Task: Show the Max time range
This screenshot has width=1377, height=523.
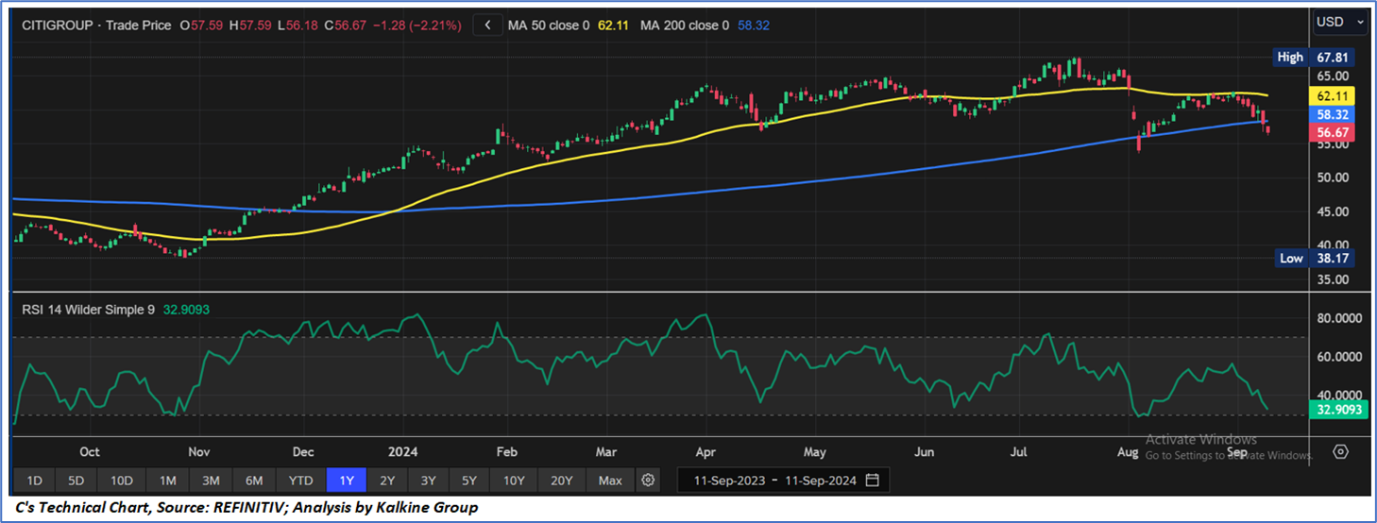Action: (610, 481)
